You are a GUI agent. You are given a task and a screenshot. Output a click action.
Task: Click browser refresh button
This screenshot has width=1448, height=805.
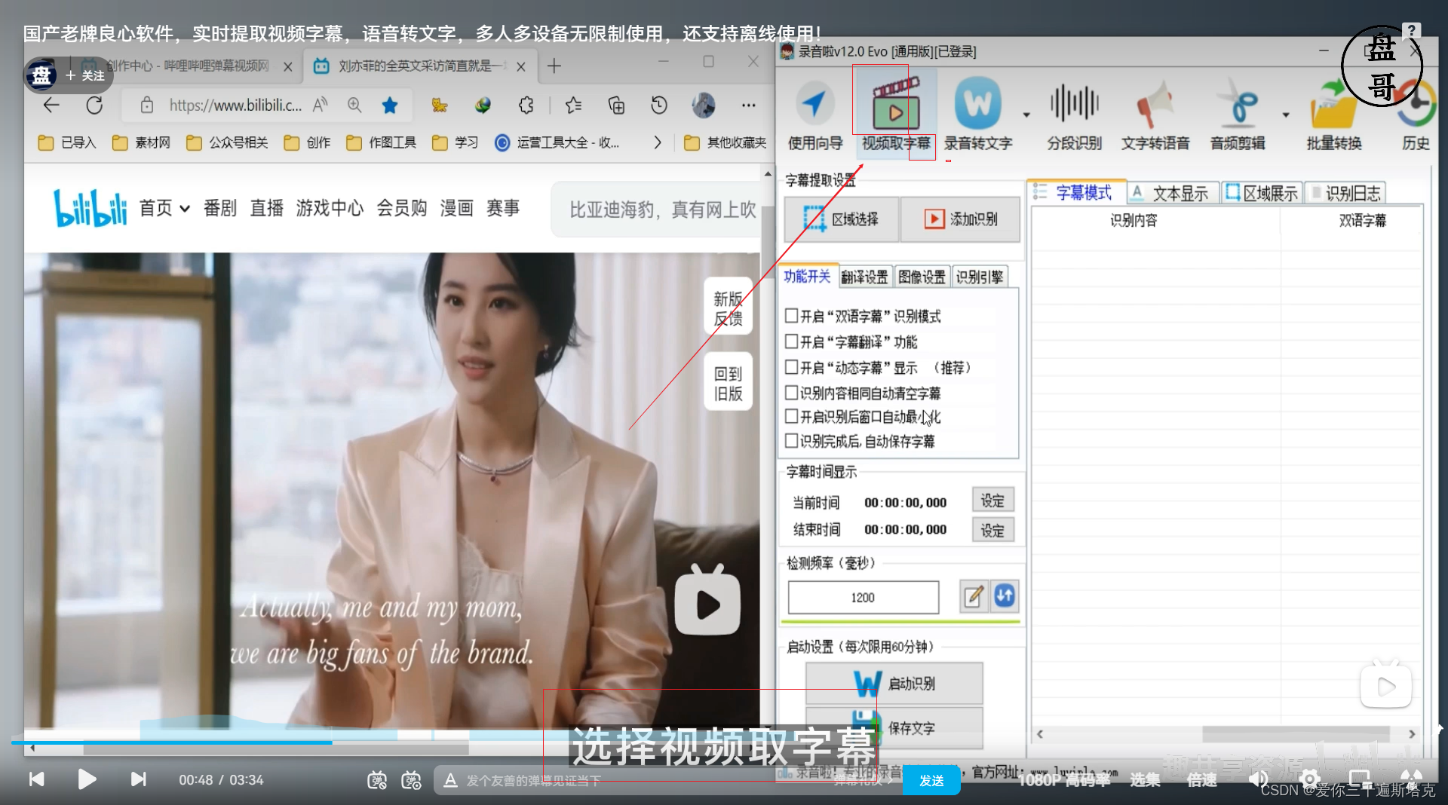click(94, 105)
